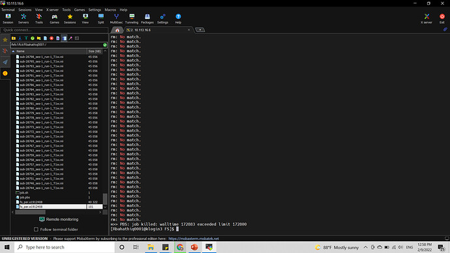
Task: Open PowerPoint from the taskbar
Action: [x=194, y=247]
